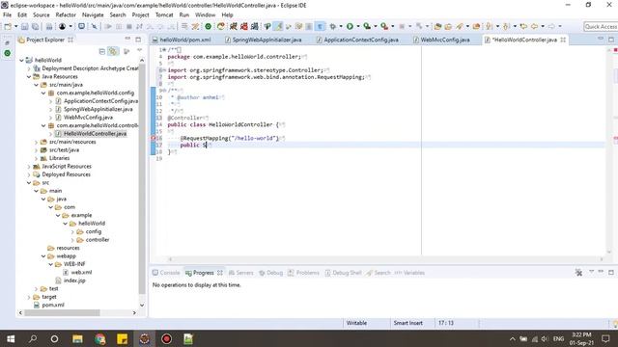The width and height of the screenshot is (618, 347).
Task: Open Project Explorer view menu dropdown
Action: coord(139,51)
